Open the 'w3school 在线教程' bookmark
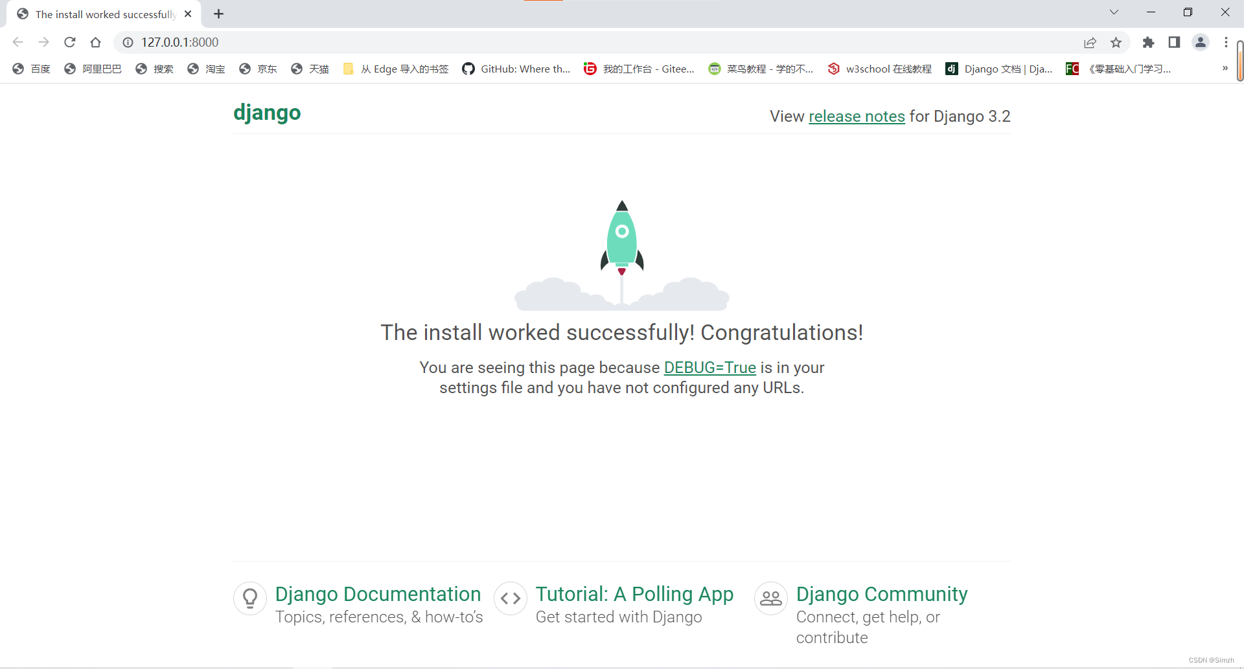 [x=879, y=69]
